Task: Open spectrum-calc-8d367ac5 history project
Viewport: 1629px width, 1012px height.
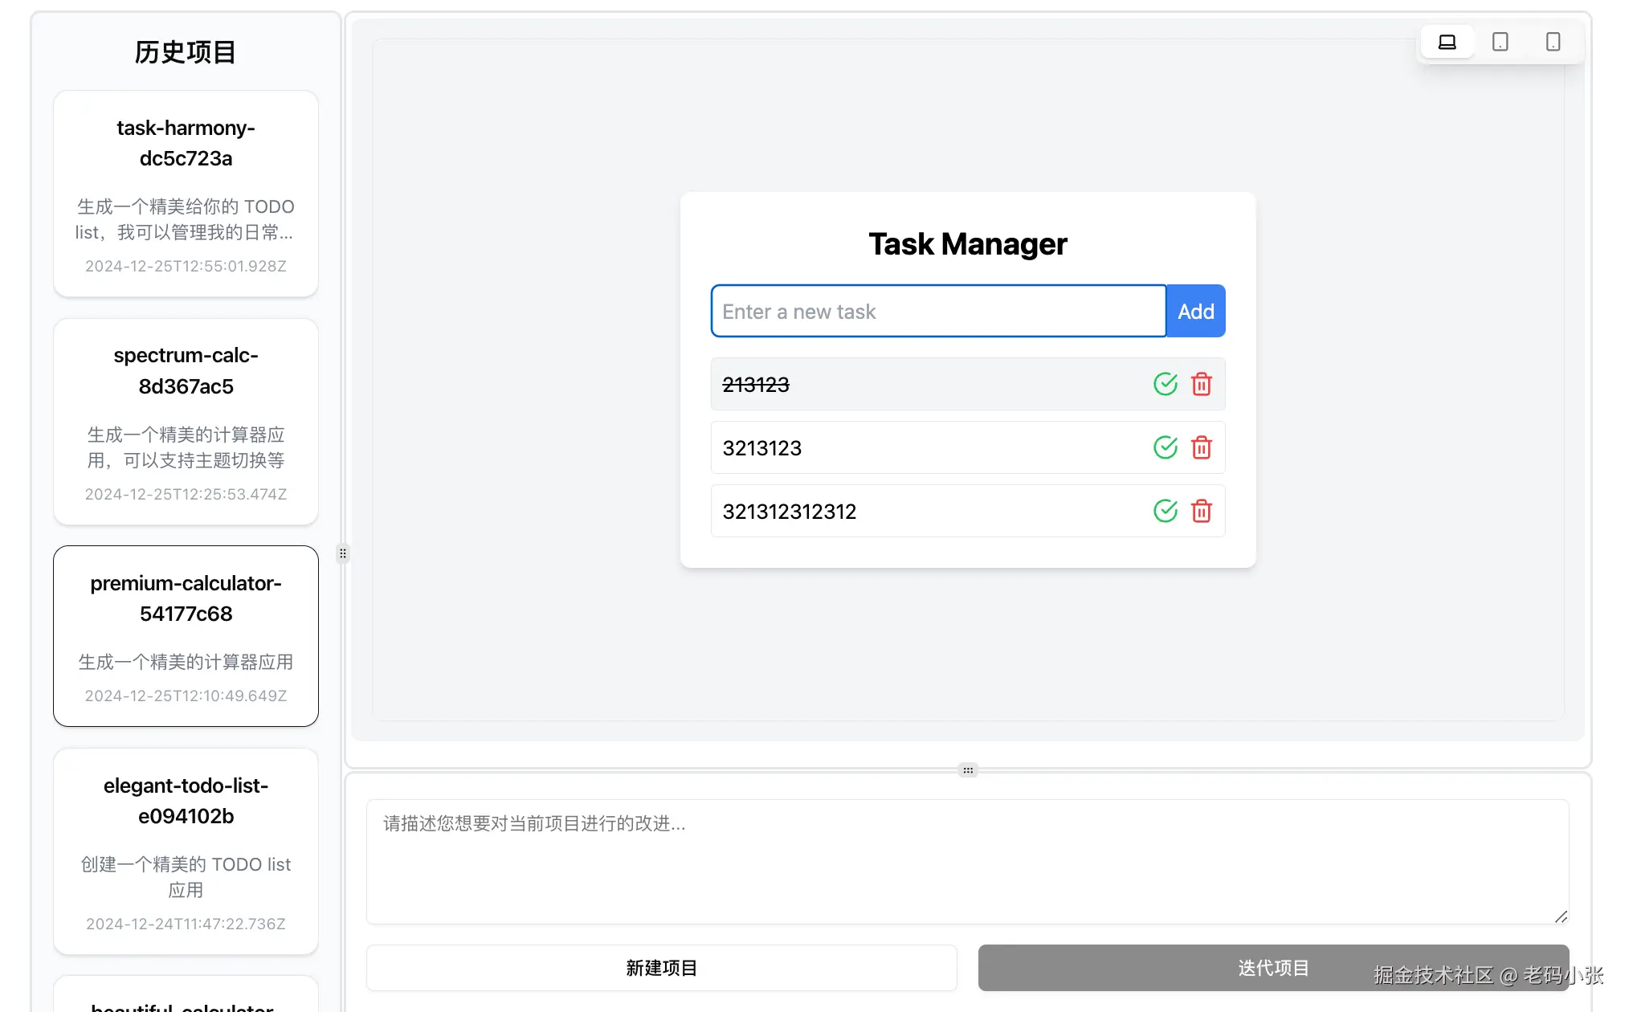Action: 186,422
